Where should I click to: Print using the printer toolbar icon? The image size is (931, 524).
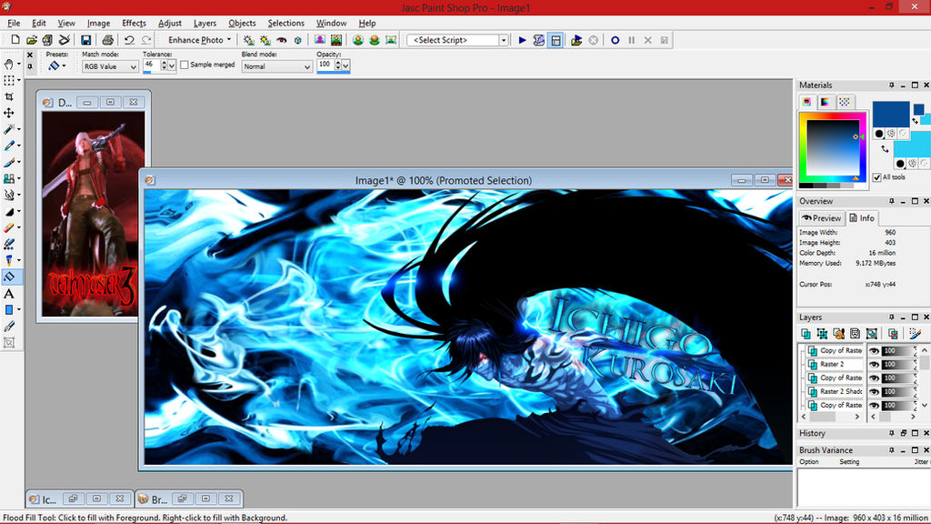pos(107,40)
